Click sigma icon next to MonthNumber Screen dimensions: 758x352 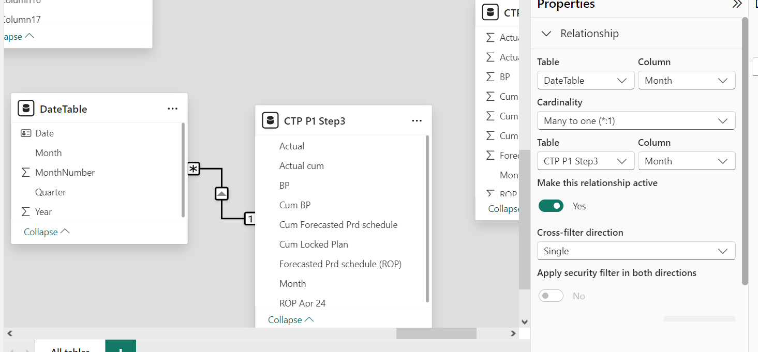25,173
